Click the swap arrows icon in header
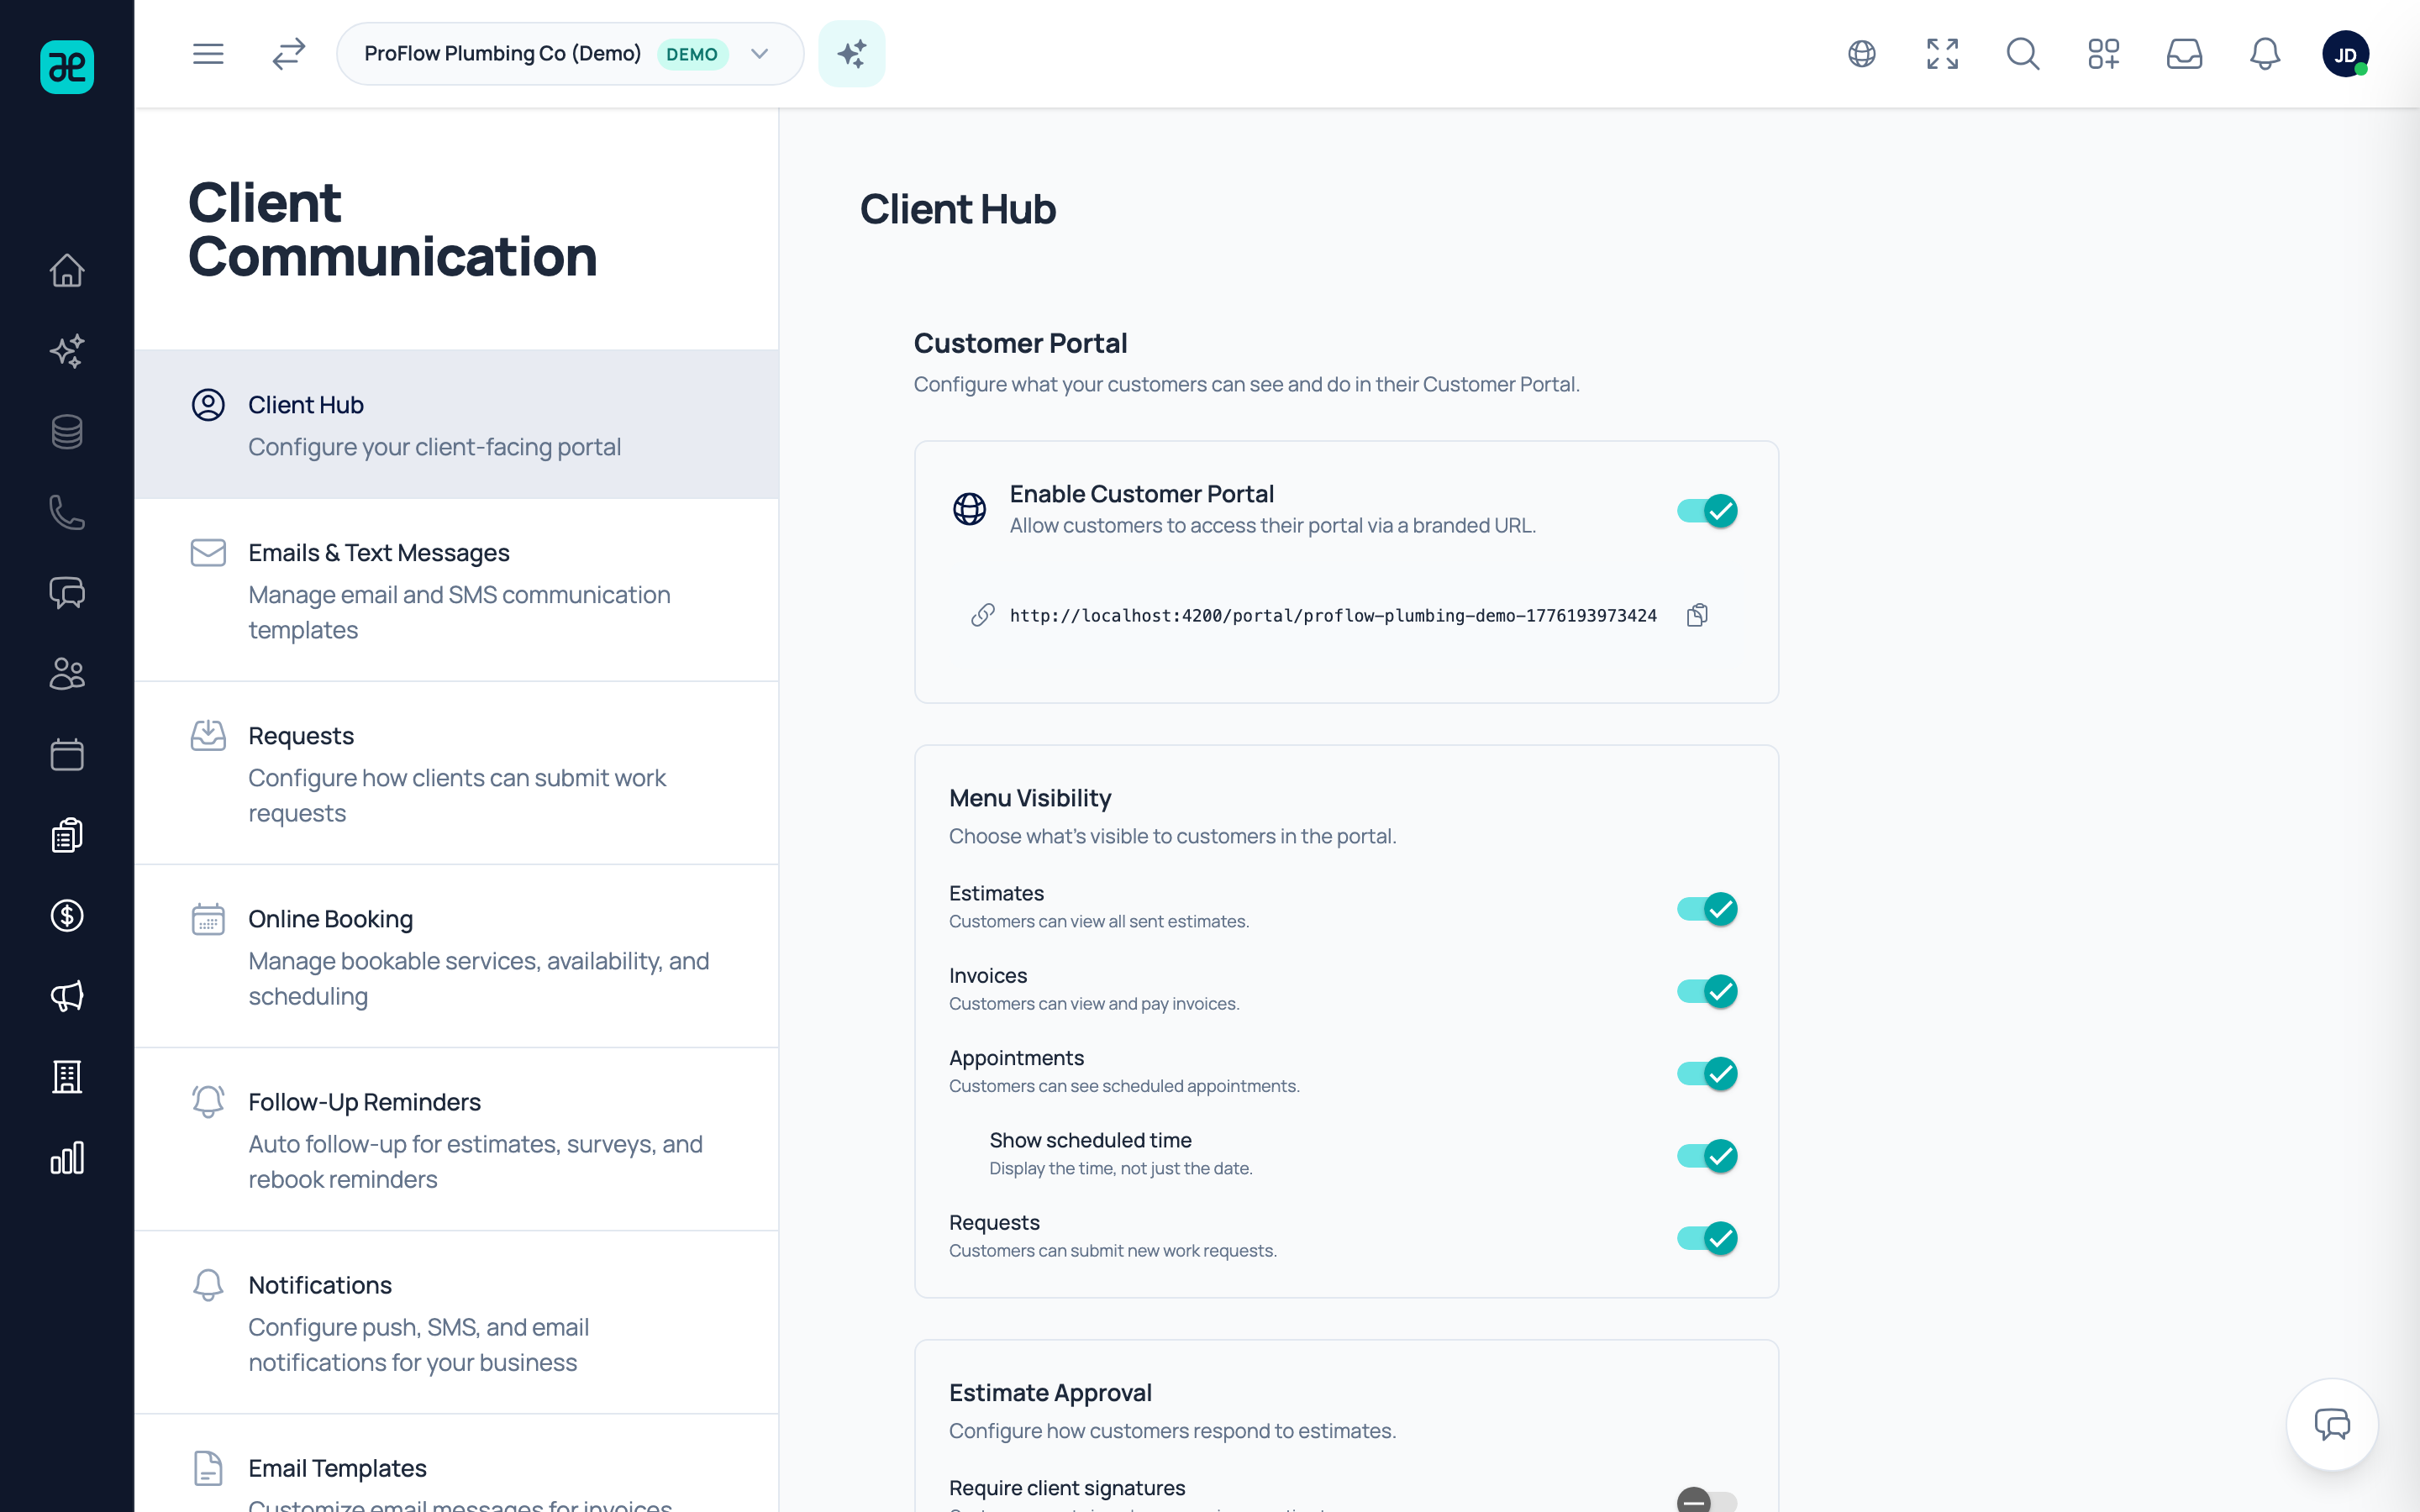Screen dimensions: 2420x1512 tap(289, 54)
